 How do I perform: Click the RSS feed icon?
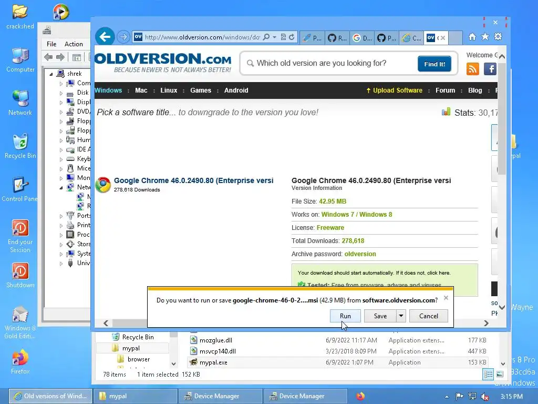tap(472, 69)
